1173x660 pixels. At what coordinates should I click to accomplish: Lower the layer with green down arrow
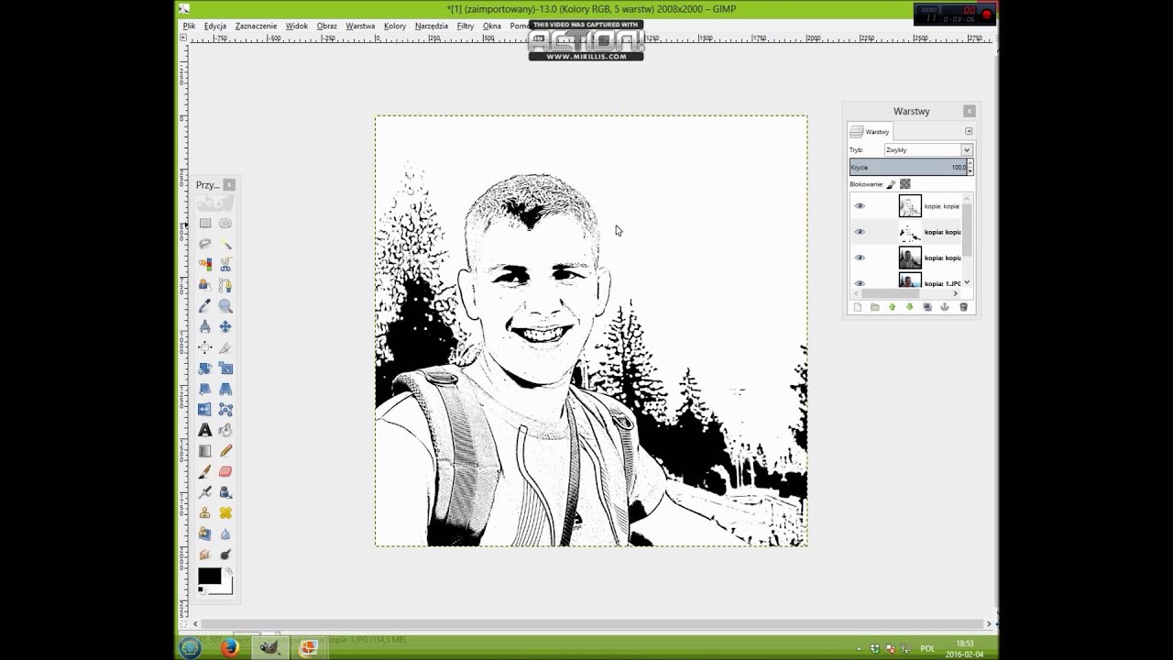tap(910, 307)
